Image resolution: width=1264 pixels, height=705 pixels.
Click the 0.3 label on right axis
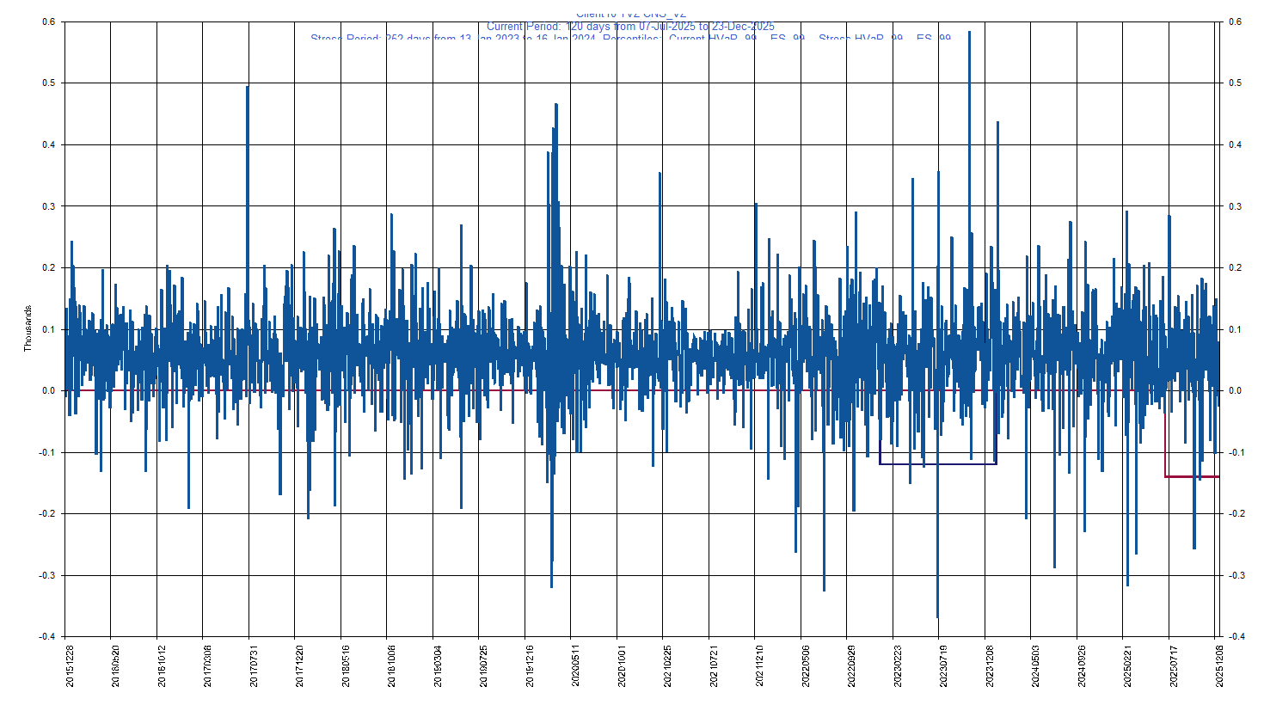click(x=1235, y=206)
